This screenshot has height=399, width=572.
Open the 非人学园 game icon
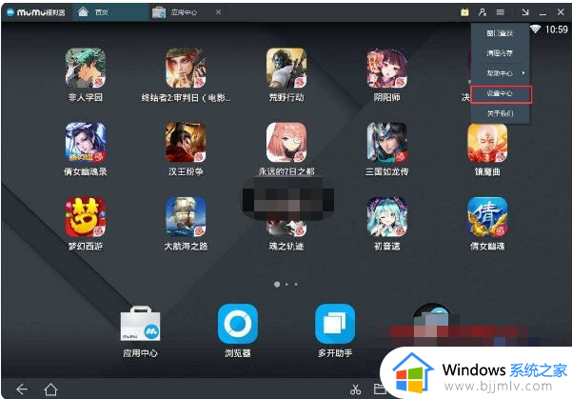(x=86, y=69)
